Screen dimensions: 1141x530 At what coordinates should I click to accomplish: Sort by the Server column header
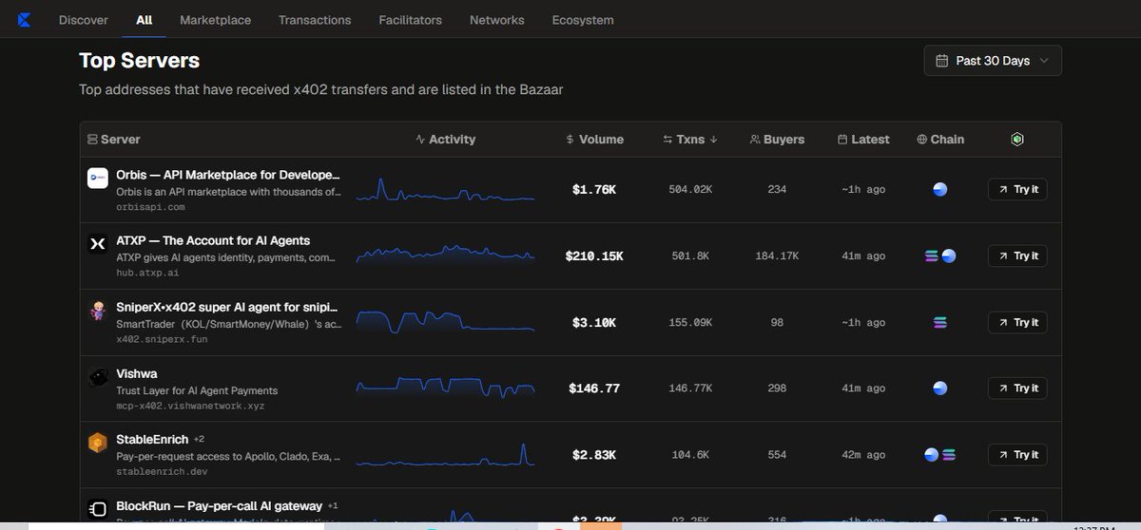114,140
